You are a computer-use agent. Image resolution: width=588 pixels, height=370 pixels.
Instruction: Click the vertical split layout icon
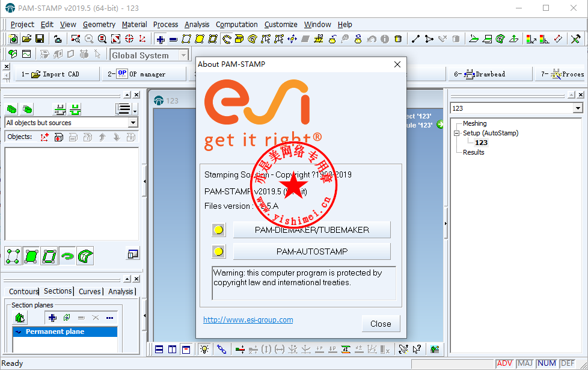coord(172,350)
